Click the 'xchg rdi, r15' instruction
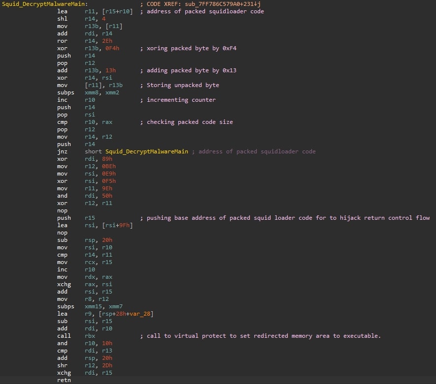 pyautogui.click(x=85, y=373)
